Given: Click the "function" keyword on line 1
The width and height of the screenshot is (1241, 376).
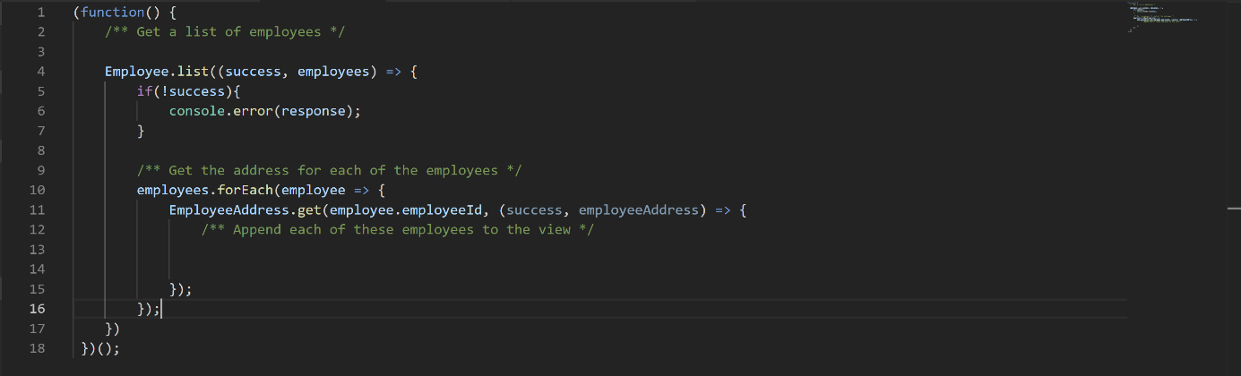Looking at the screenshot, I should click(x=112, y=13).
